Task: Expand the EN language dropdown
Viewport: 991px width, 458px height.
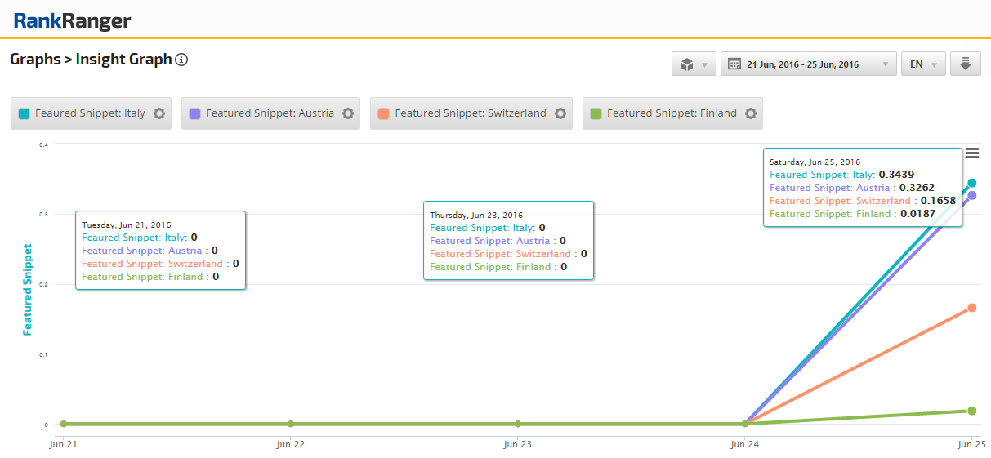Action: (x=923, y=64)
